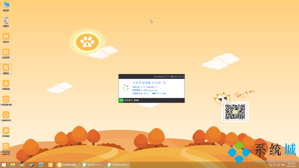Viewport: 299px width, 168px height.
Task: Open the bottom-most orange desktop shortcut
Action: pos(6,147)
